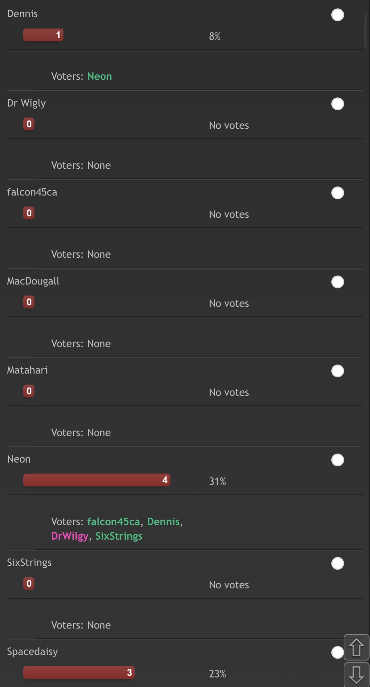Select the Dr Wigly radio button
The height and width of the screenshot is (687, 370).
tap(338, 104)
